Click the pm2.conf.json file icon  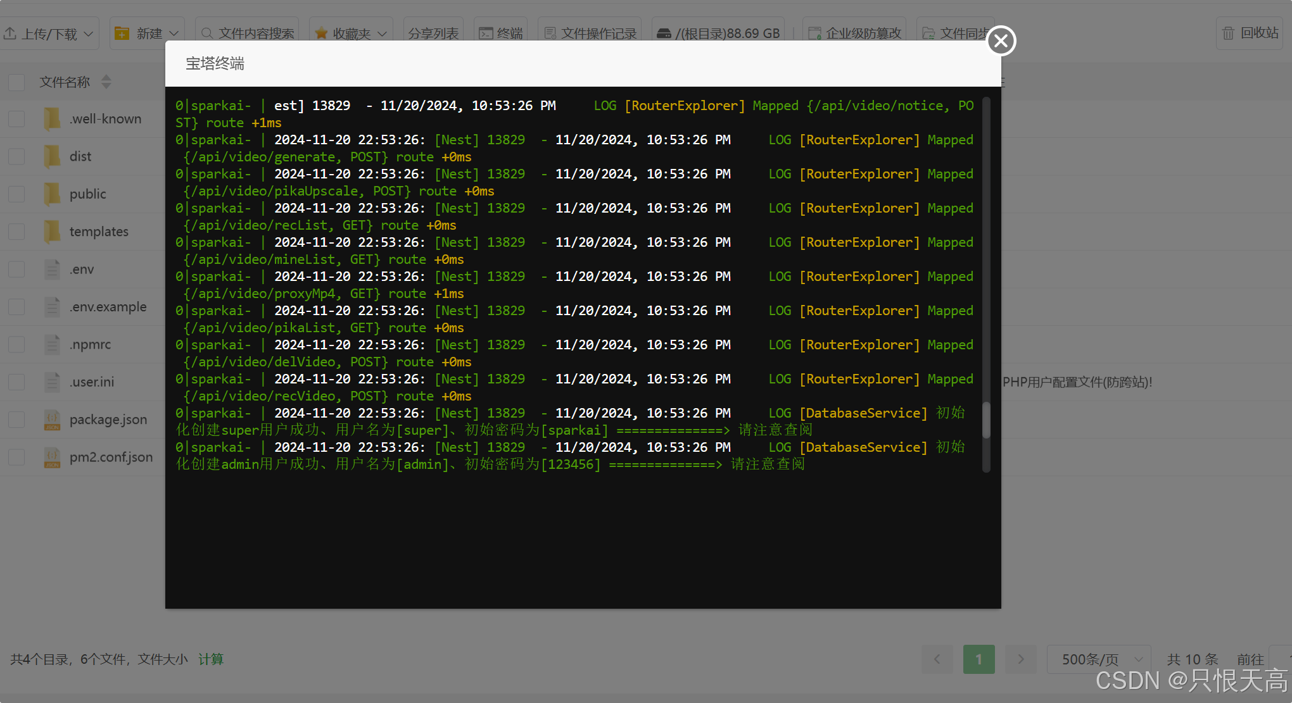52,457
